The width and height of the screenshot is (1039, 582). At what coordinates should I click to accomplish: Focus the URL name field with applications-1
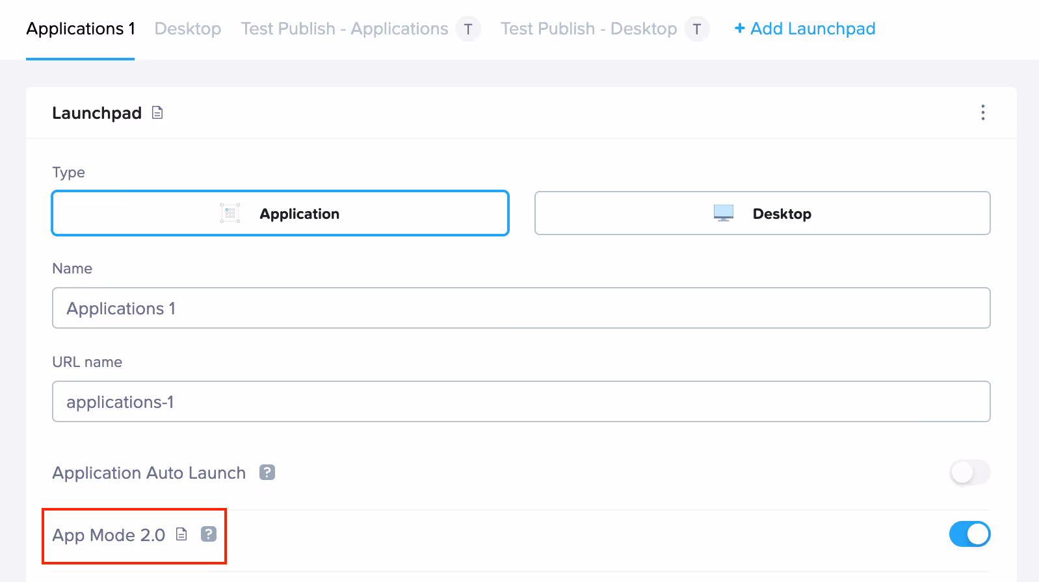[x=521, y=401]
